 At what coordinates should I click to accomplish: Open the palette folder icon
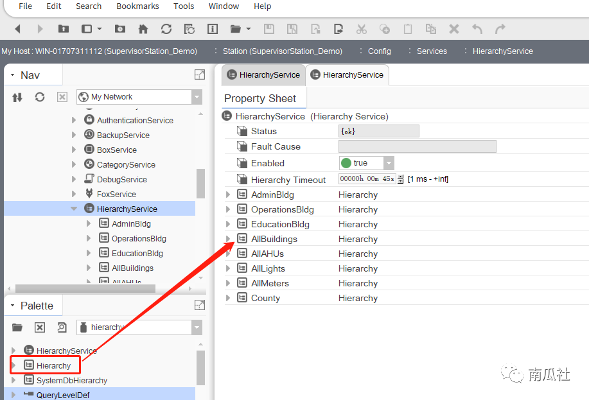click(17, 327)
